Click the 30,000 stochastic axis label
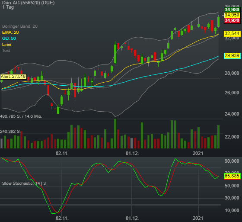242x222 pixels. 232,198
